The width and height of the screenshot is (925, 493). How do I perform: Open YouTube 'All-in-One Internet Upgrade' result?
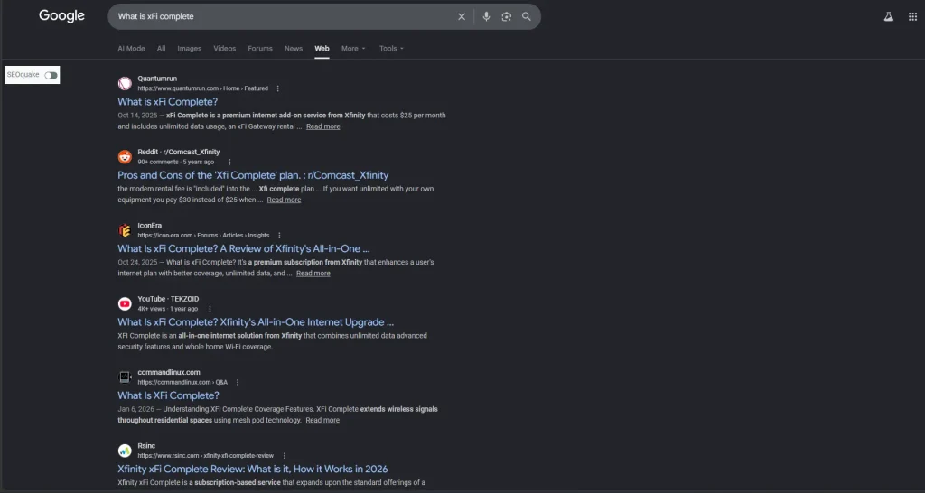256,322
